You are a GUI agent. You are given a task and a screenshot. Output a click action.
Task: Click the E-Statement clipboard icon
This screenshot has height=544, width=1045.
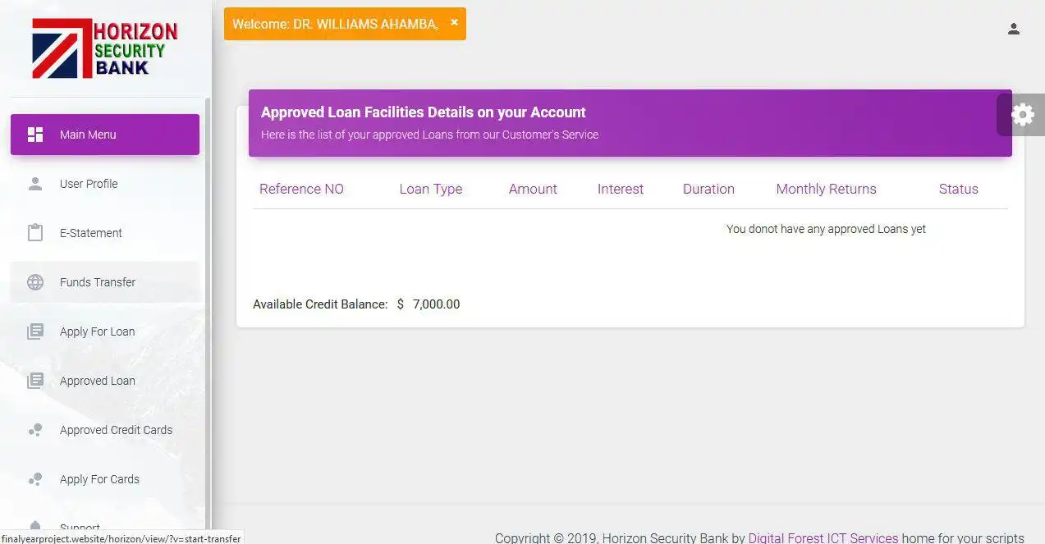[x=35, y=233]
